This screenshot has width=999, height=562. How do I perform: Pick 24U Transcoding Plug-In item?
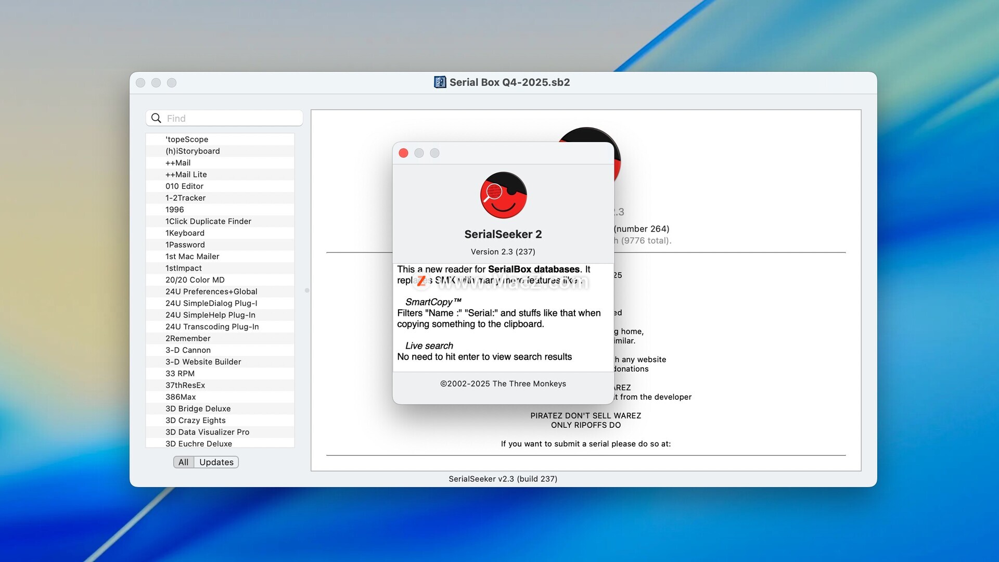tap(212, 327)
